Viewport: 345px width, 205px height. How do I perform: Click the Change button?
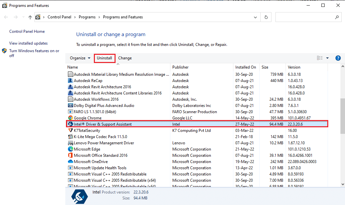coord(125,58)
